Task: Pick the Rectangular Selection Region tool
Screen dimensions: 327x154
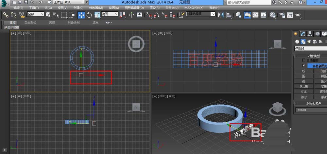Action: coord(64,15)
